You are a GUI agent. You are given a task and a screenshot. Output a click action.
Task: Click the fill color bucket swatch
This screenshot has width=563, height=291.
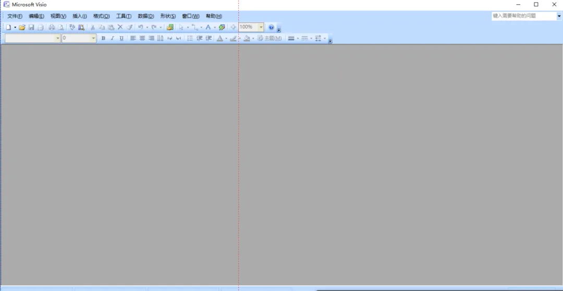(247, 39)
